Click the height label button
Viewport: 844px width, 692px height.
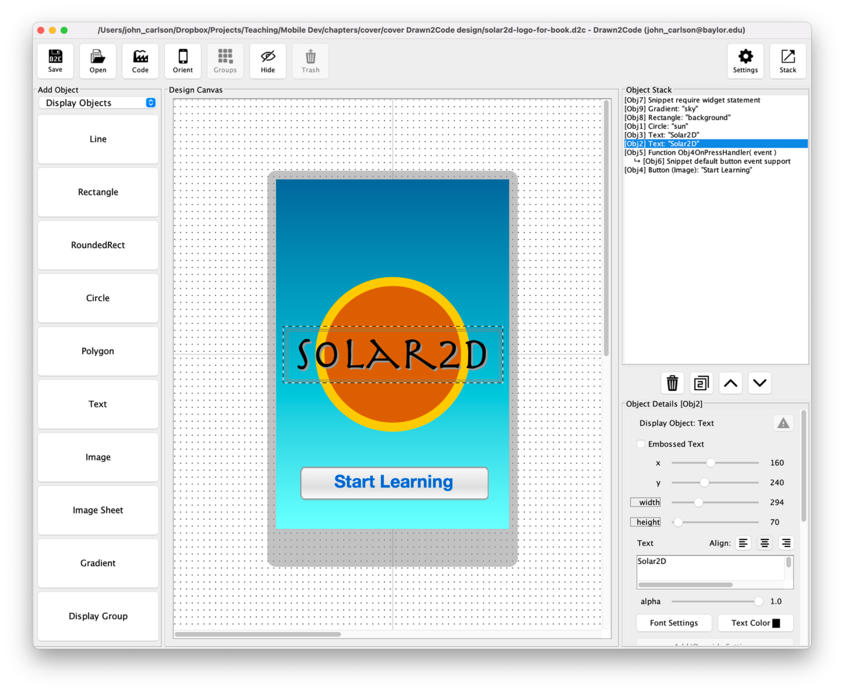click(x=645, y=522)
